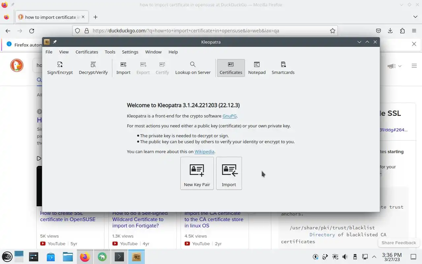Switch to Kleopatra from the taskbar
This screenshot has height=264, width=422.
[136, 257]
